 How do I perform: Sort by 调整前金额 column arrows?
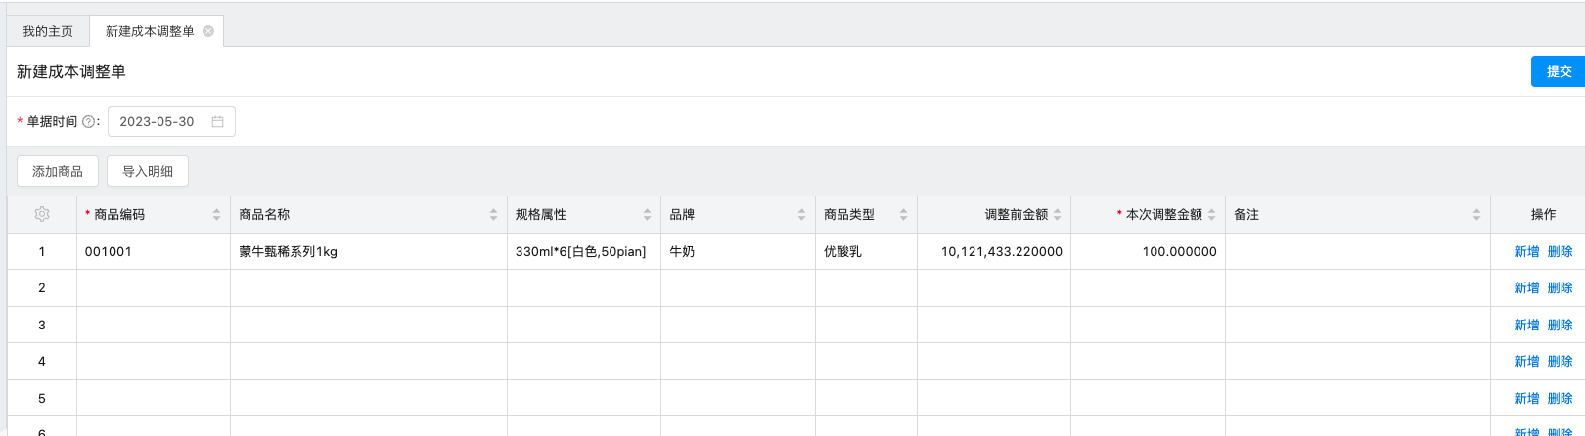1057,214
